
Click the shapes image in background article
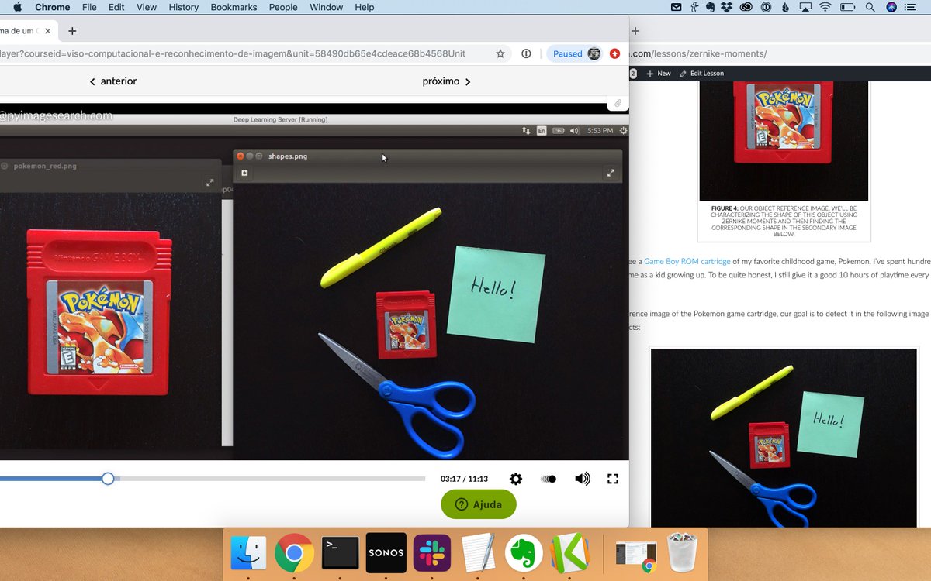tap(784, 438)
